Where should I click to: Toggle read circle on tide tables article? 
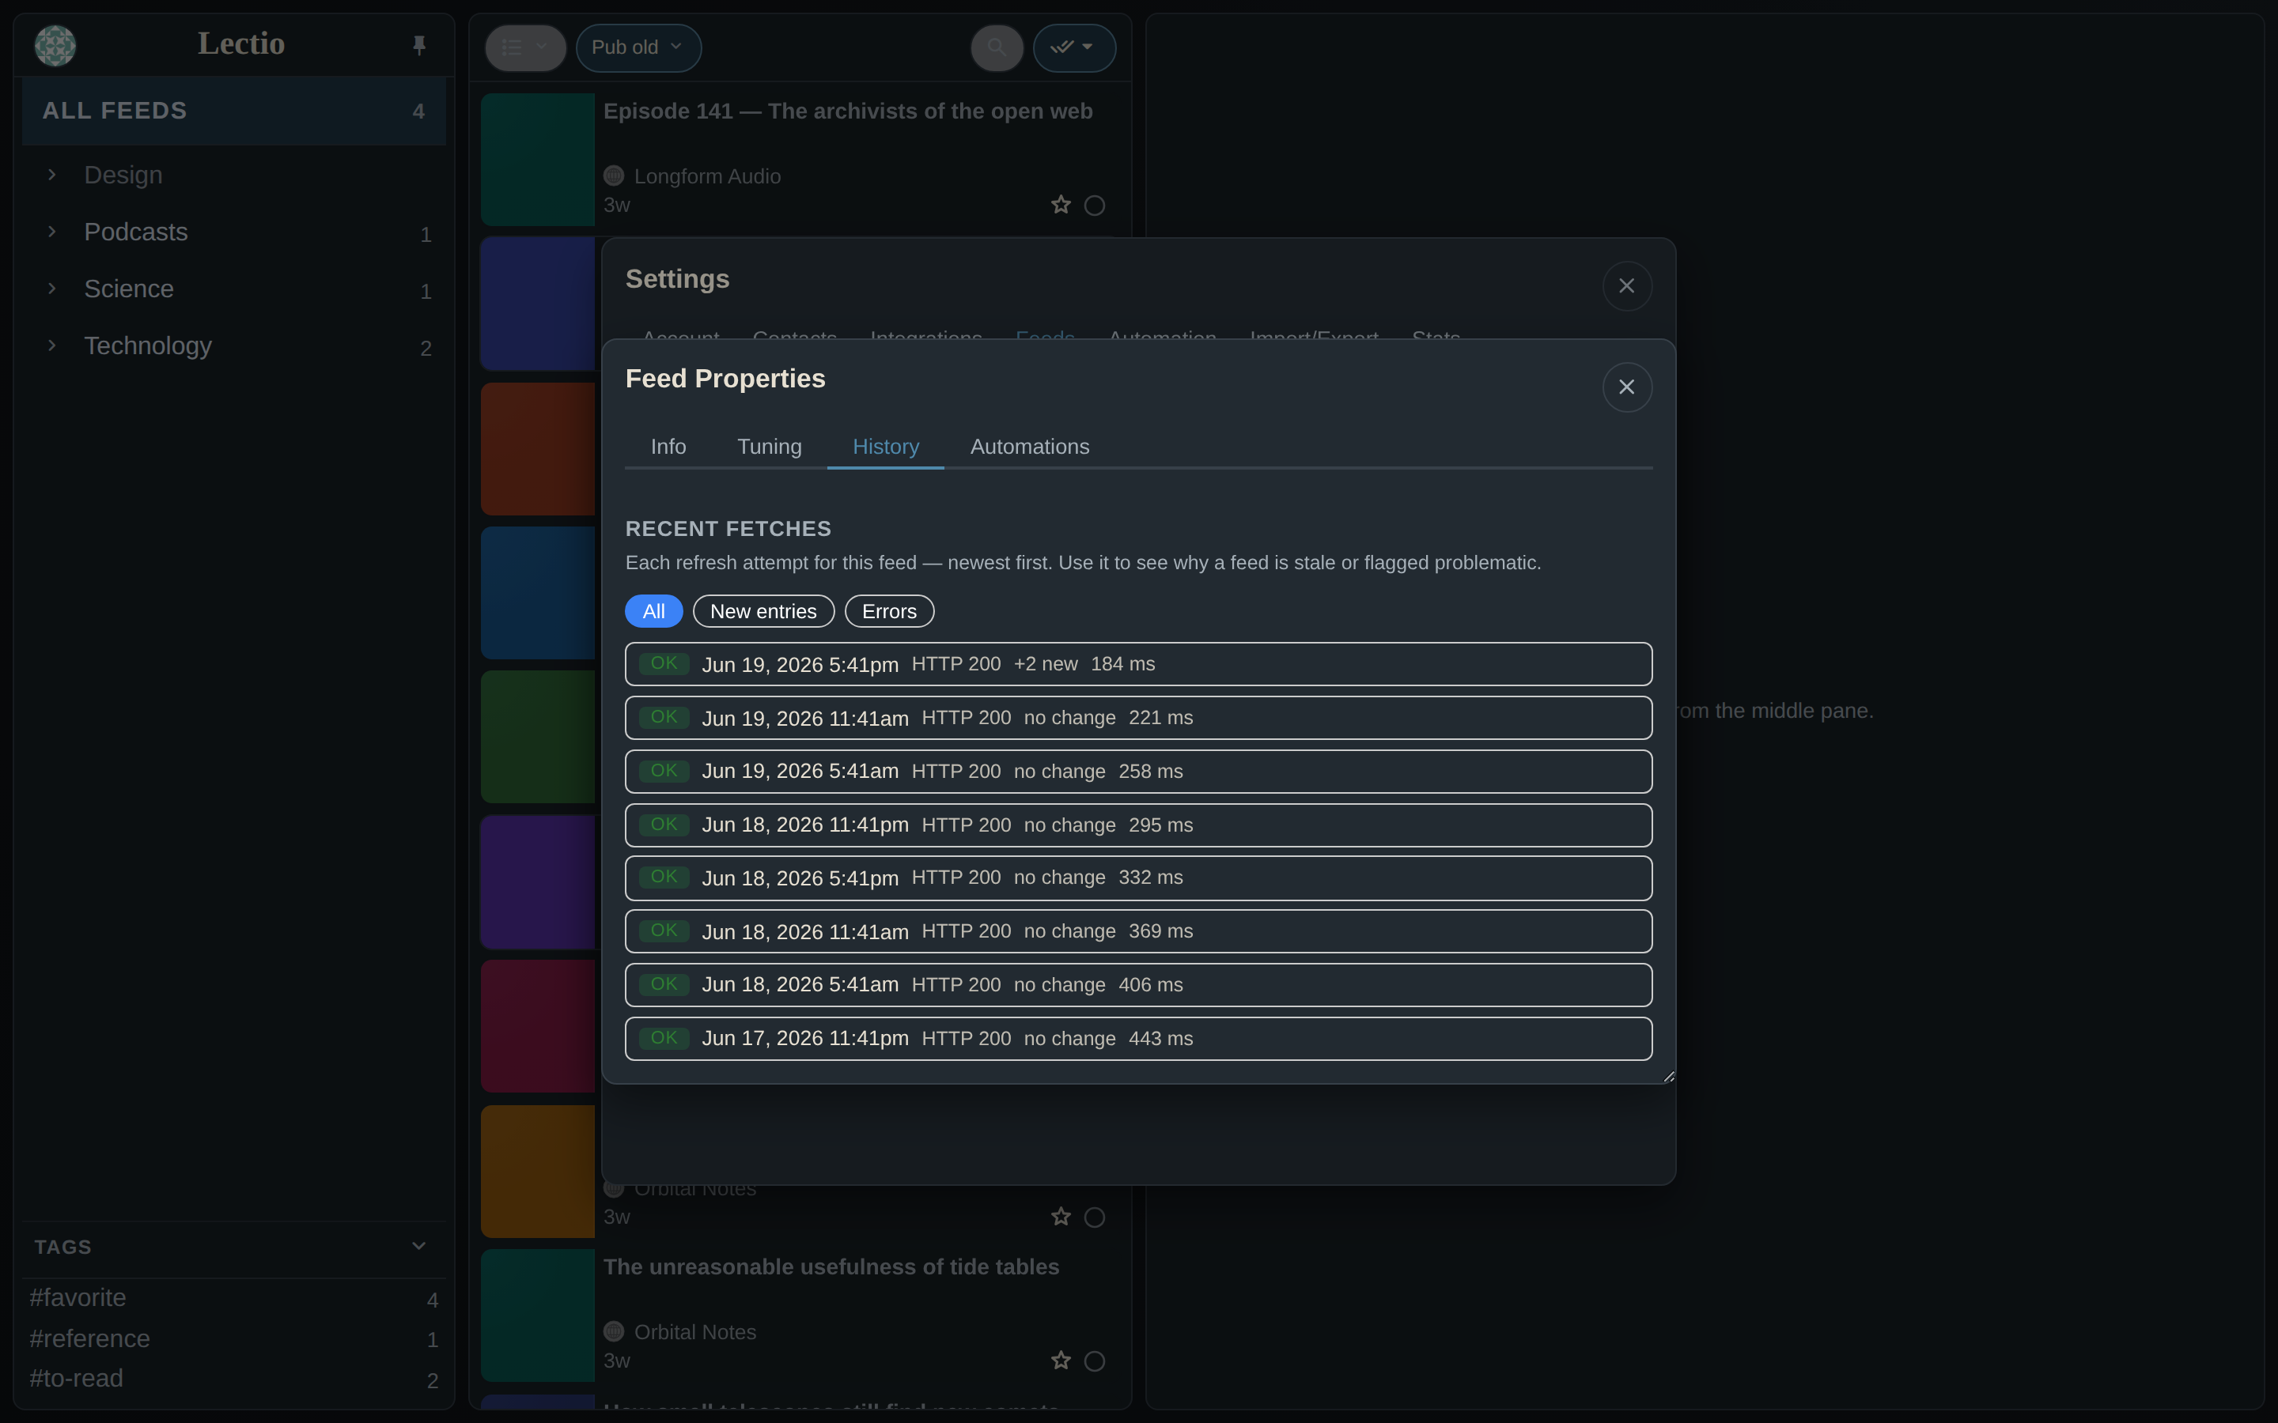click(x=1094, y=1361)
